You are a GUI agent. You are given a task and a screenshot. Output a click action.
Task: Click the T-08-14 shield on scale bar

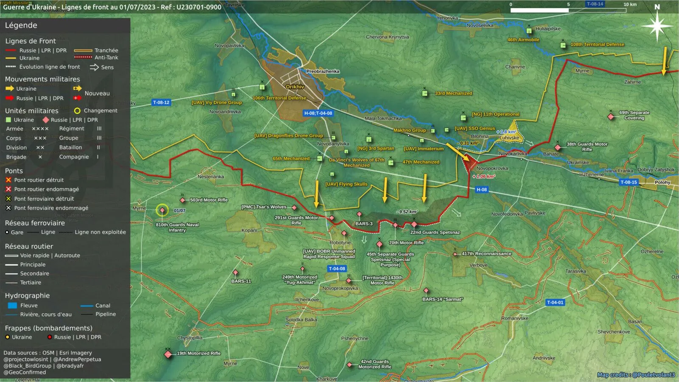click(x=595, y=4)
